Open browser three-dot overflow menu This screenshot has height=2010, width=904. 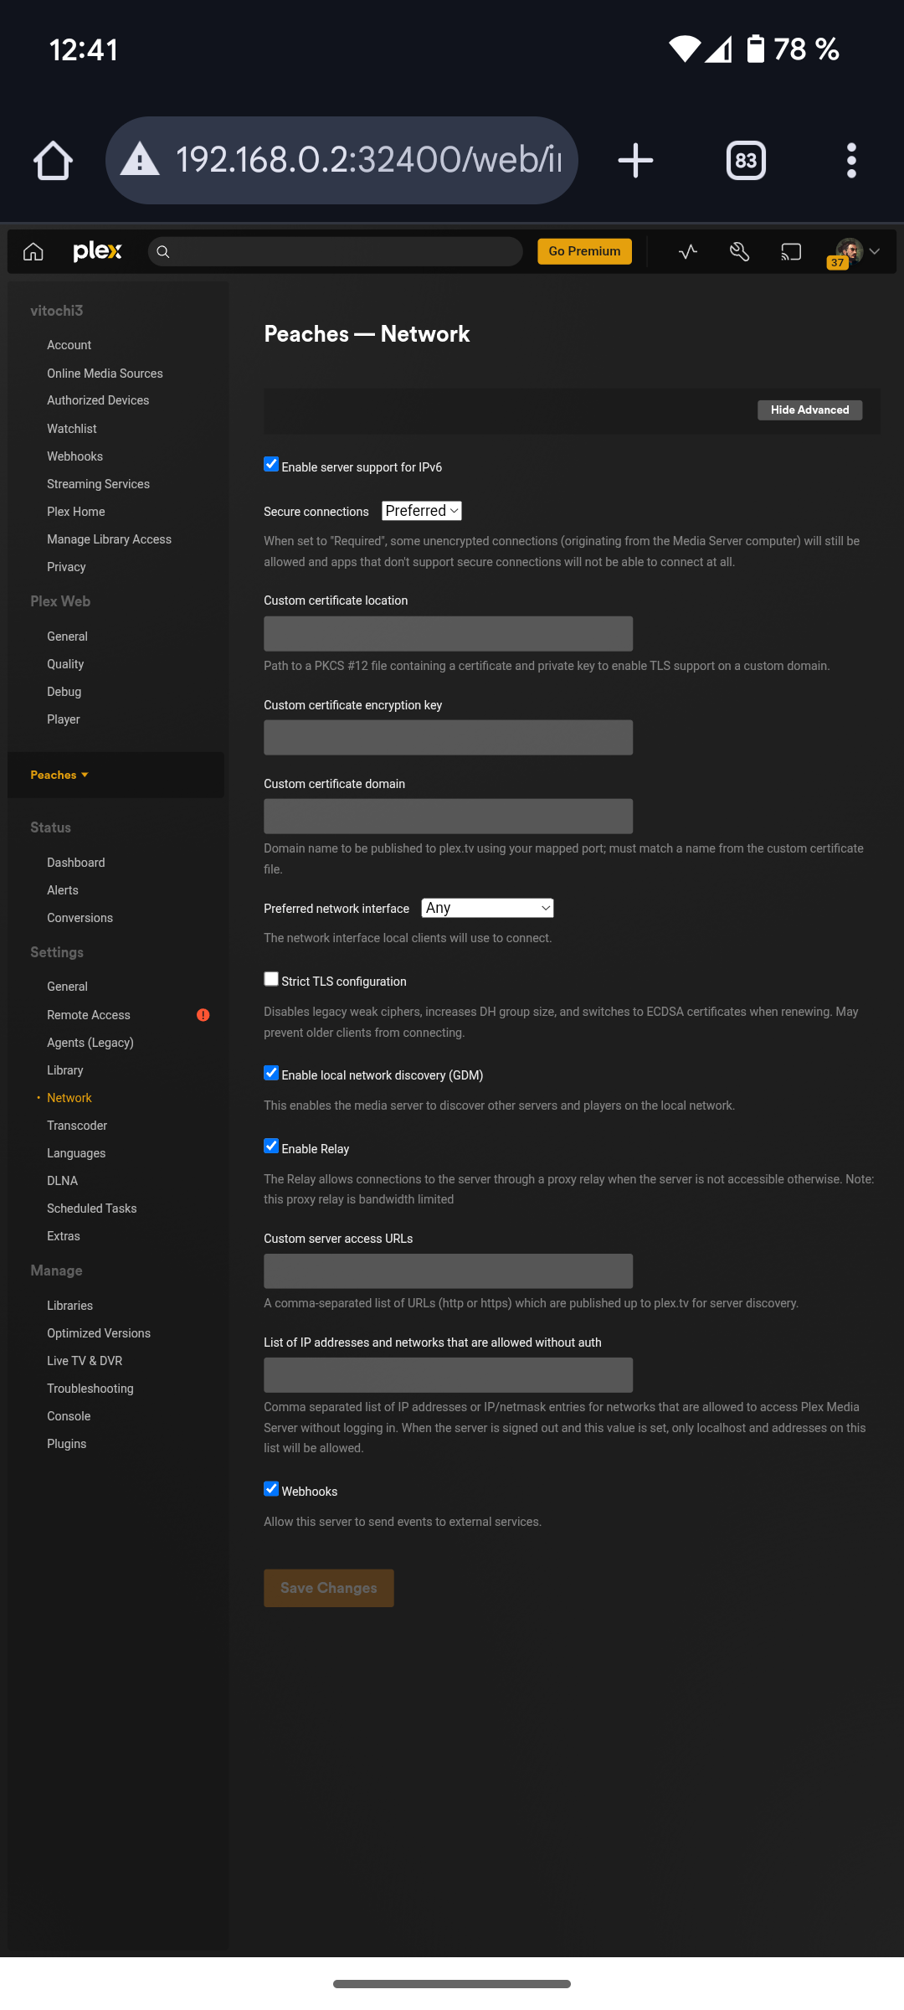(x=851, y=161)
